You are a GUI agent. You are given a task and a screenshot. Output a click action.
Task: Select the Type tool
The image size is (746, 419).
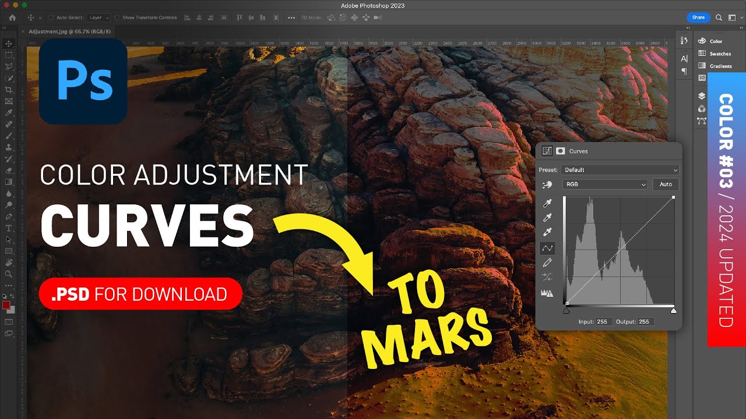point(9,228)
